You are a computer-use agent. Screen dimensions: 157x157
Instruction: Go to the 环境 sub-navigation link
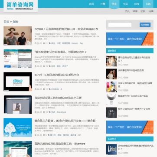[x=151, y=11]
